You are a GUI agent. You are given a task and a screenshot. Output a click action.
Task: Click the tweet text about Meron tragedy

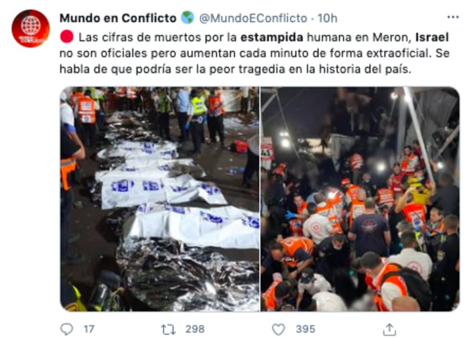[255, 53]
